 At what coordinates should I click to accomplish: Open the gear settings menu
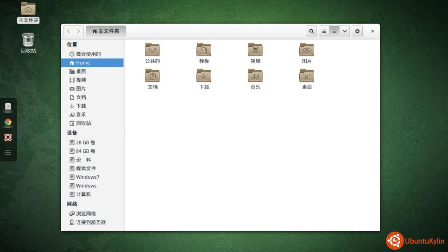(357, 31)
